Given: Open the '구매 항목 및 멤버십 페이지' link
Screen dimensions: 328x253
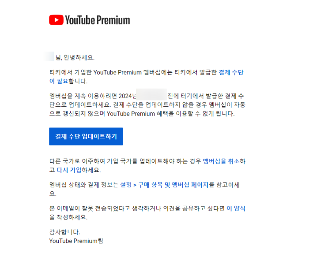Looking at the screenshot, I should 173,185.
